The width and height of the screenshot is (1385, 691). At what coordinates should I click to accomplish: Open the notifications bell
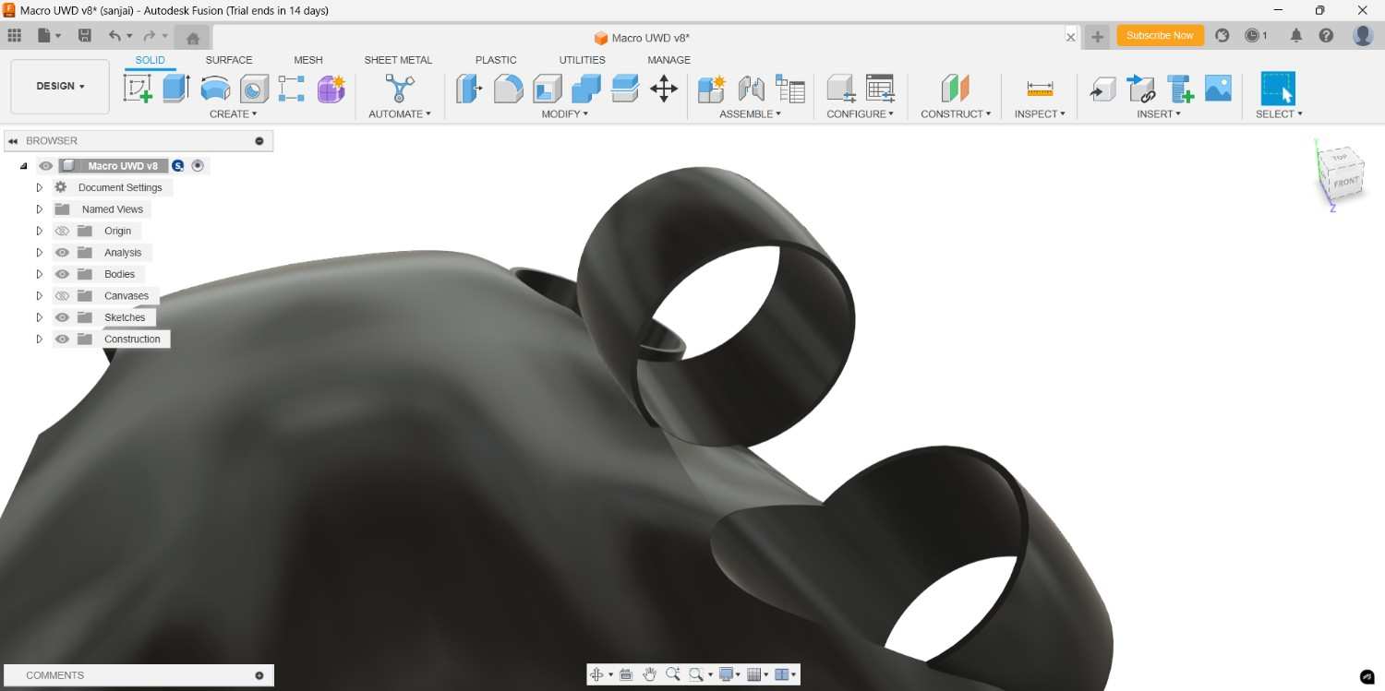(1296, 36)
